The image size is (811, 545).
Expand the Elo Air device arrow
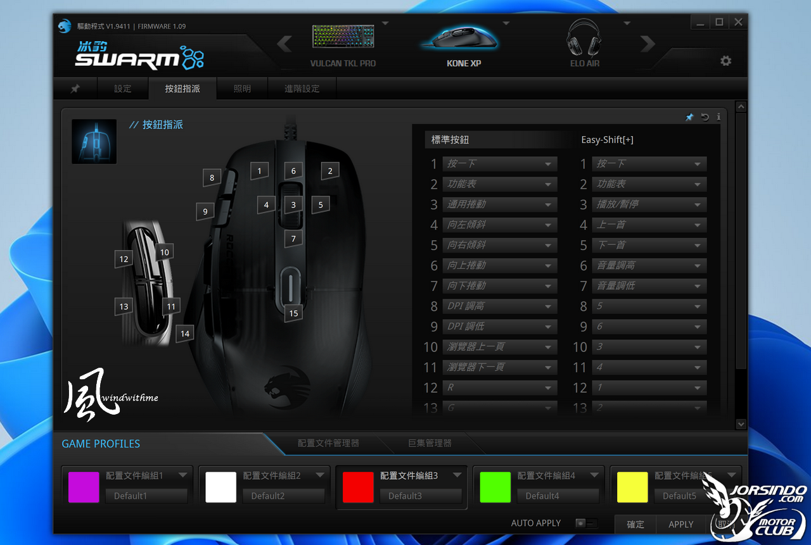(x=627, y=24)
